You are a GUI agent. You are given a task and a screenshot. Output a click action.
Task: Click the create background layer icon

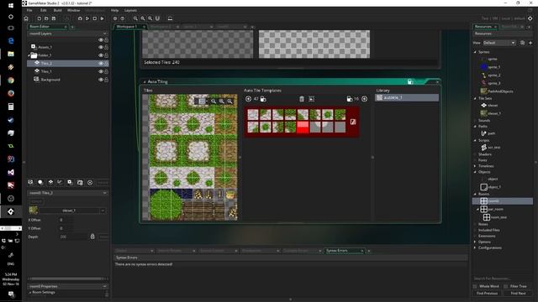coord(30,183)
